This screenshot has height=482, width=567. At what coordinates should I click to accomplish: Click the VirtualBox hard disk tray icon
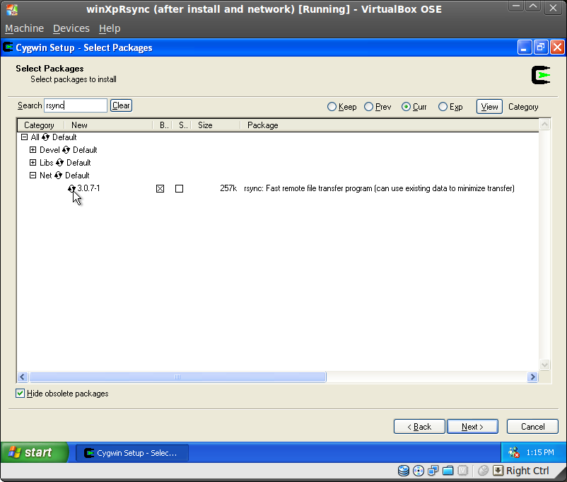point(403,470)
